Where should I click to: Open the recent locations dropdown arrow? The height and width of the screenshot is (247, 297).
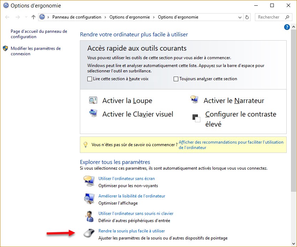(26, 17)
